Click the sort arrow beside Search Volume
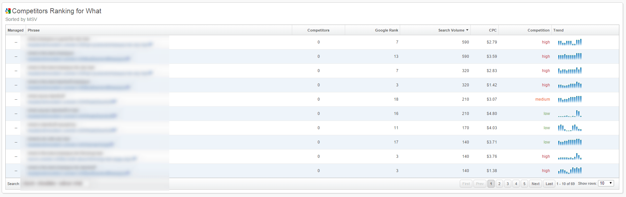This screenshot has width=626, height=197. coord(467,30)
